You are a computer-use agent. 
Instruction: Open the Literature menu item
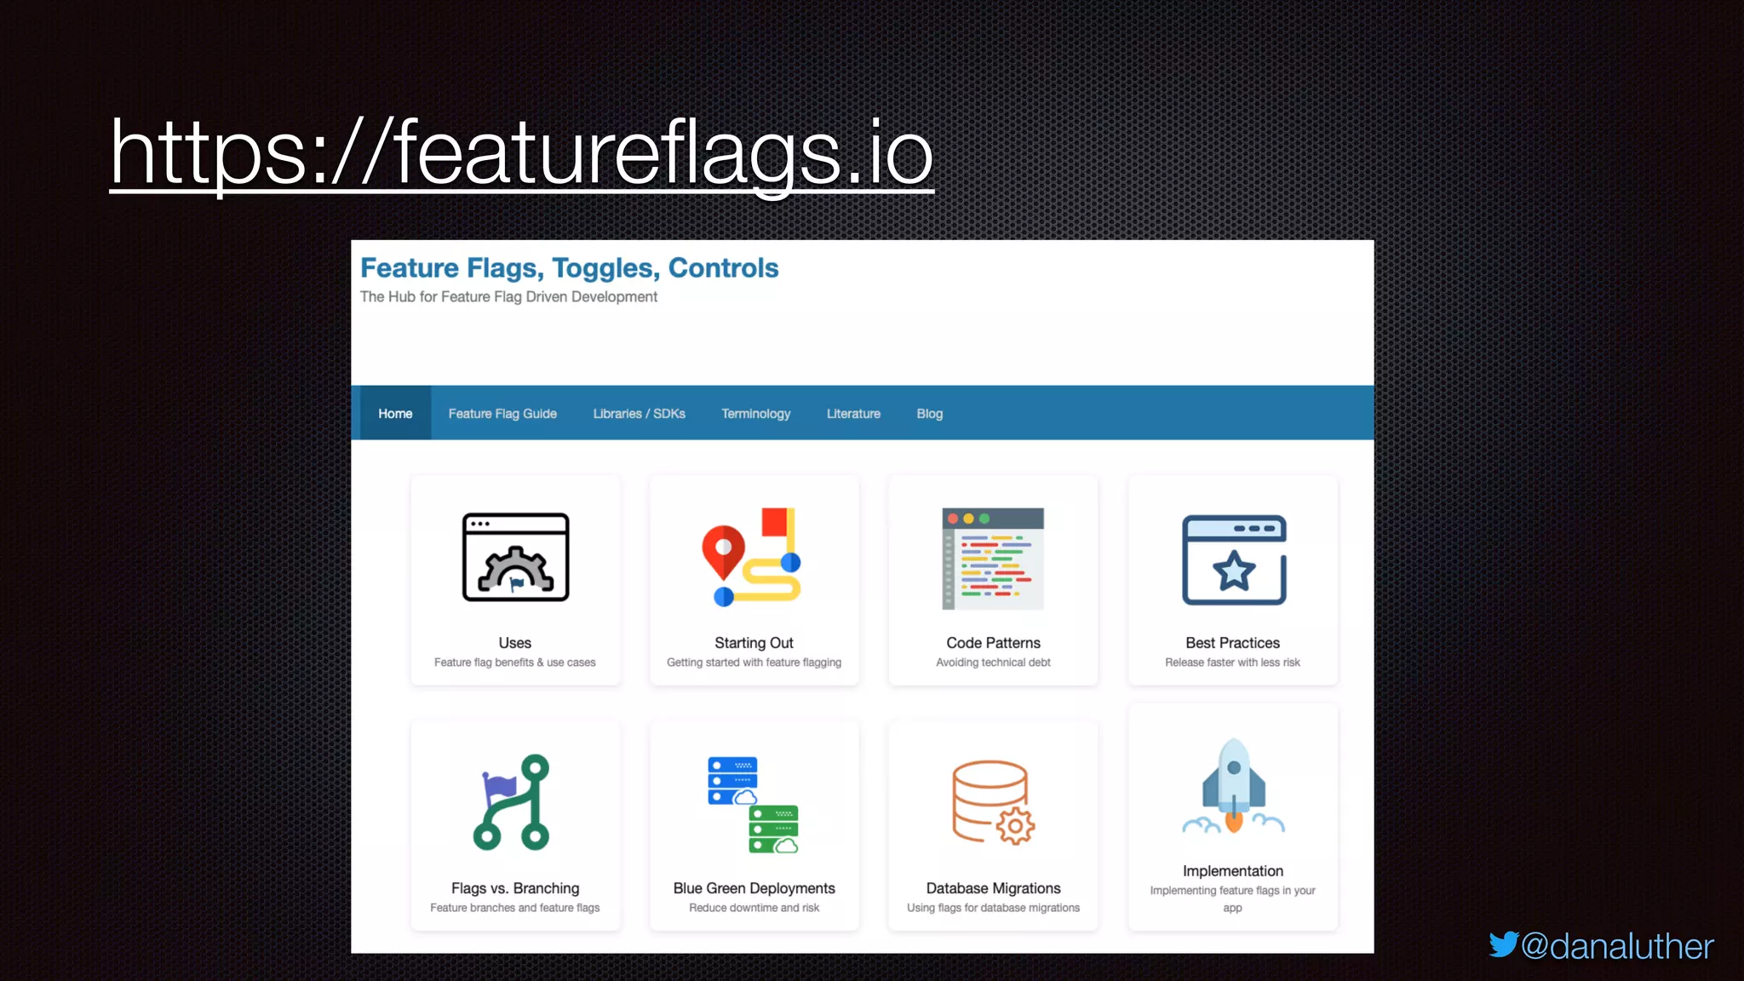click(x=853, y=413)
